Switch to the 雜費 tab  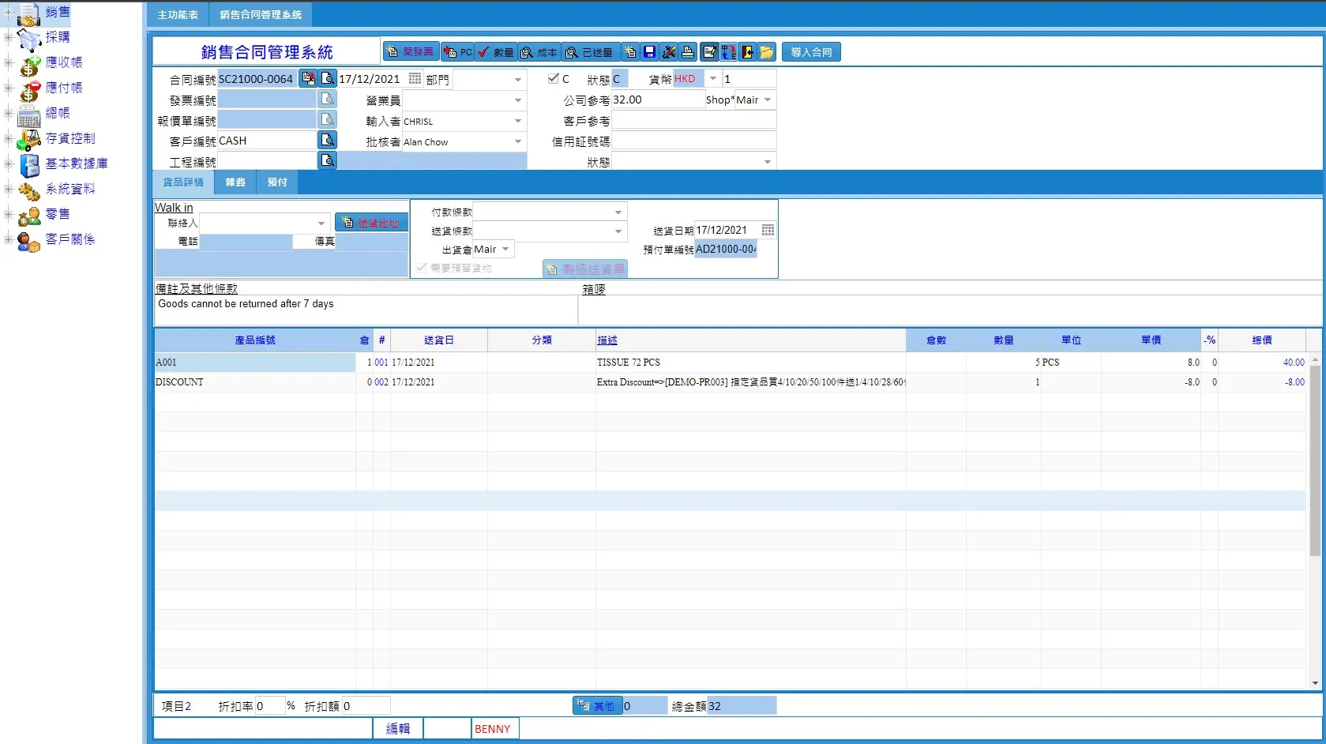tap(235, 182)
